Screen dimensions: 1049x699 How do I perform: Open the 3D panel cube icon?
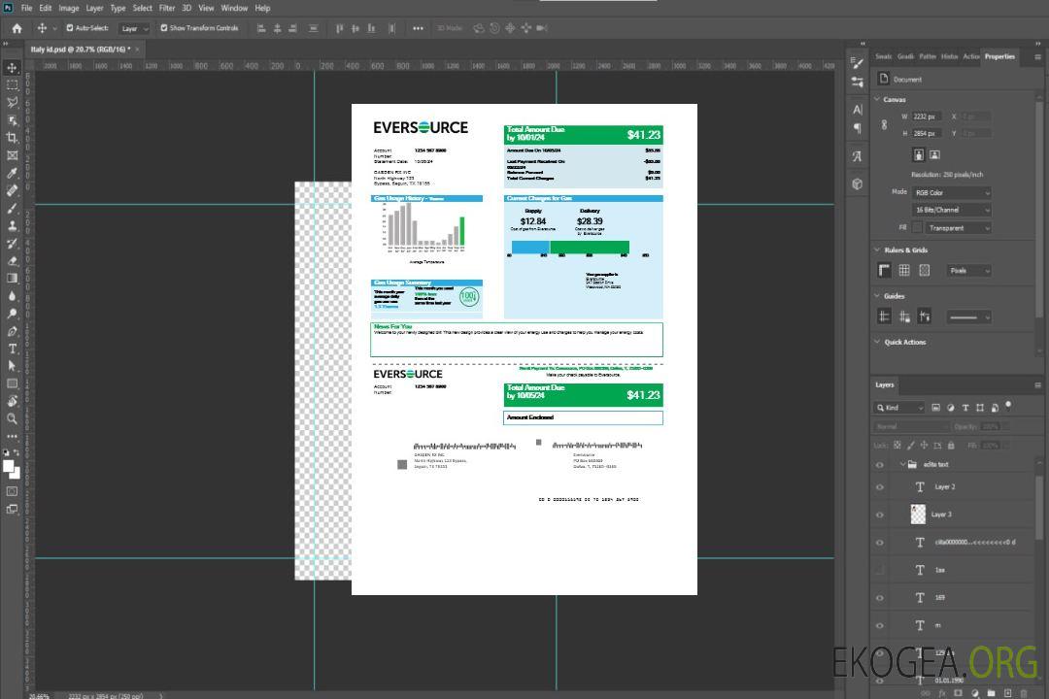857,183
